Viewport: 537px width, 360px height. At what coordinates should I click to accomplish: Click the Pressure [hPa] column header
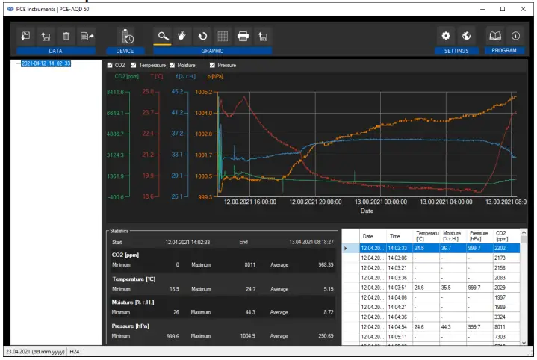(x=479, y=236)
